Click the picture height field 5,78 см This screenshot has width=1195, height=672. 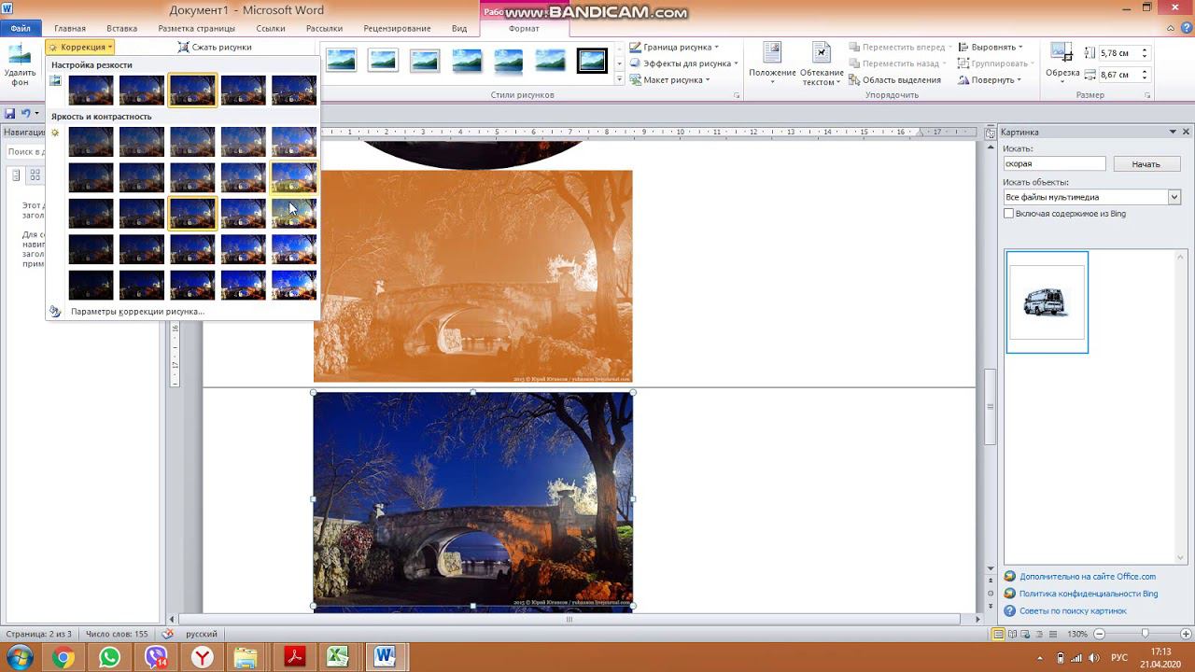click(1118, 53)
